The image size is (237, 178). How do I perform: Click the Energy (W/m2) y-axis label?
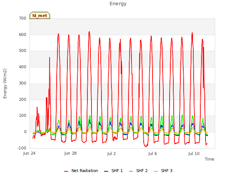pyautogui.click(x=5, y=83)
